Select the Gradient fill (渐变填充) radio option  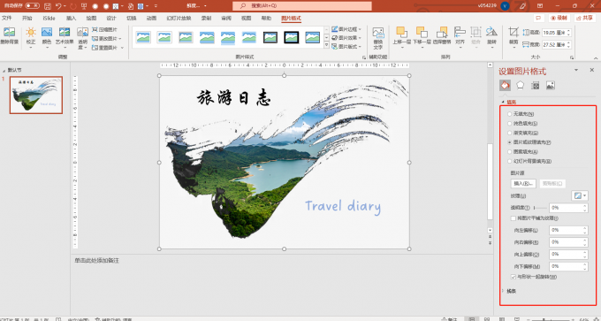(x=509, y=133)
